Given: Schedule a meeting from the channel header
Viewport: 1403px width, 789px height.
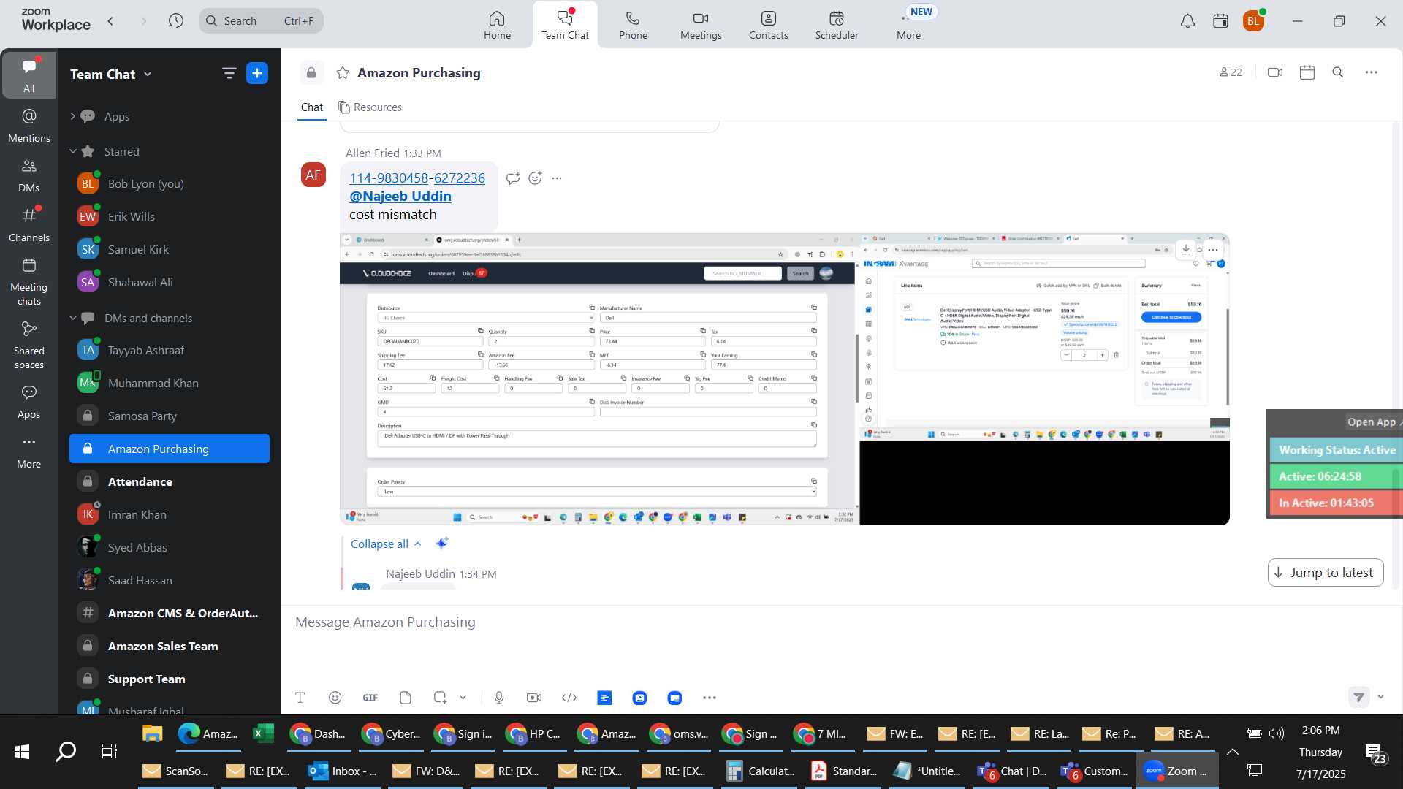Looking at the screenshot, I should point(1307,72).
